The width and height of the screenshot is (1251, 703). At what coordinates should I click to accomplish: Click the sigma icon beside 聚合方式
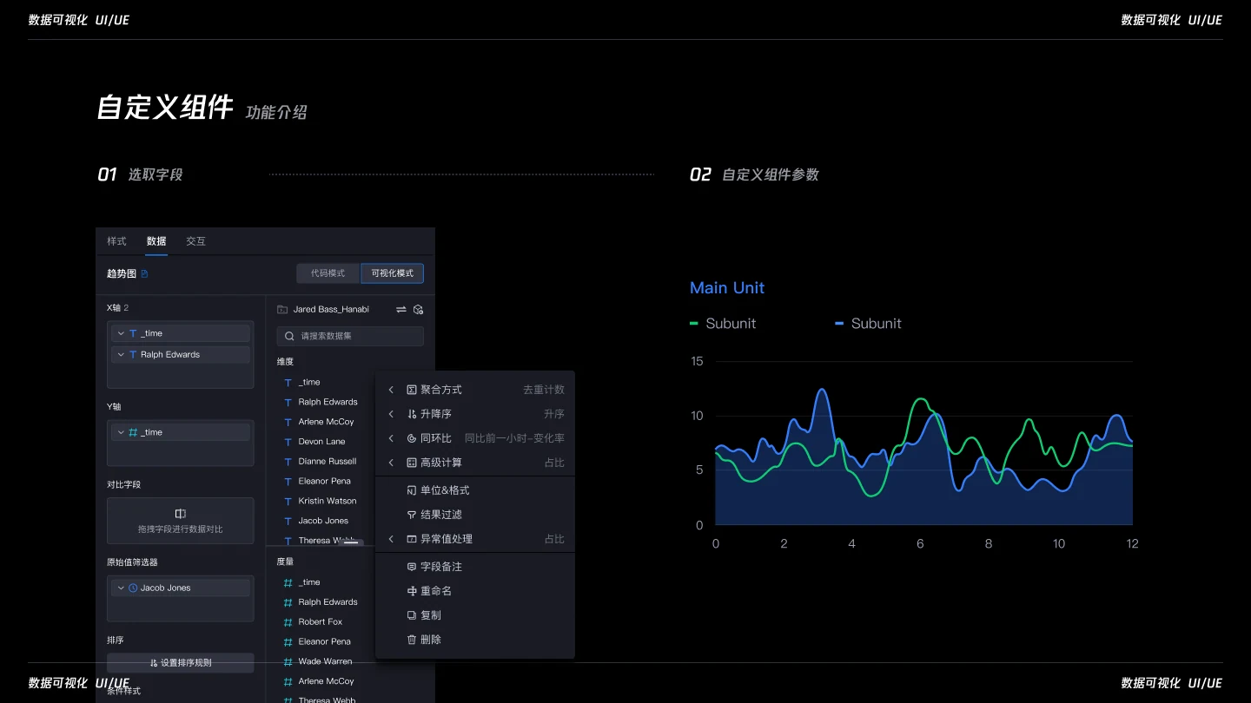coord(412,390)
